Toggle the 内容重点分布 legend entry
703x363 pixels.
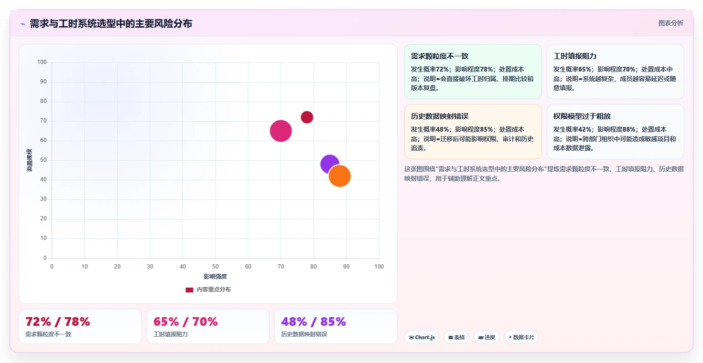tap(208, 290)
